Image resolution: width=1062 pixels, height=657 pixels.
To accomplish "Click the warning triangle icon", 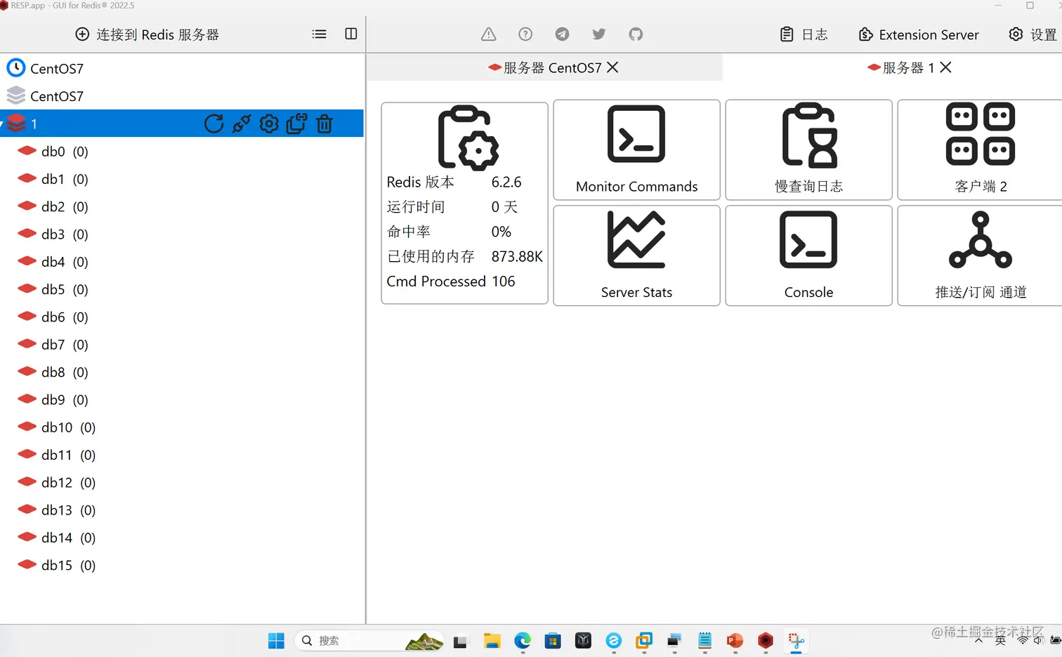I will pyautogui.click(x=489, y=34).
